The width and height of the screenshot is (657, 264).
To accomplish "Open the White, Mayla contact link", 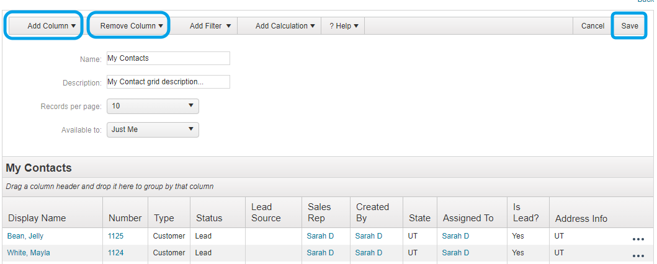I will coord(29,253).
